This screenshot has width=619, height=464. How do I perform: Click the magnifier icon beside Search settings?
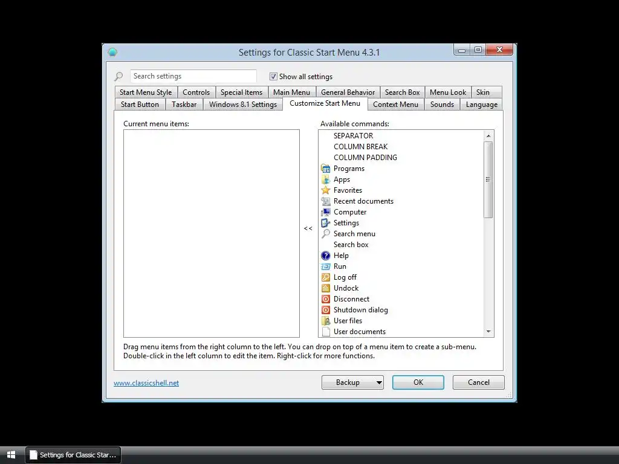pyautogui.click(x=118, y=76)
